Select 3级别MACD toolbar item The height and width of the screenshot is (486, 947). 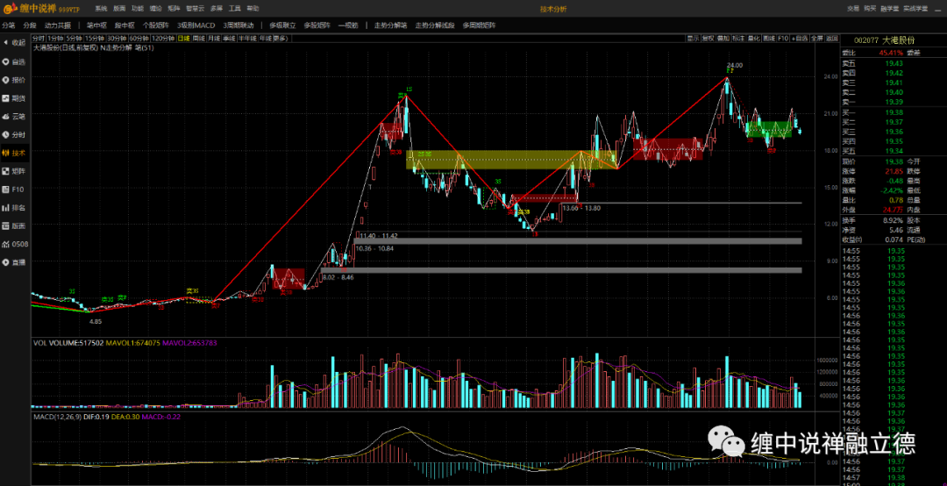(x=196, y=25)
